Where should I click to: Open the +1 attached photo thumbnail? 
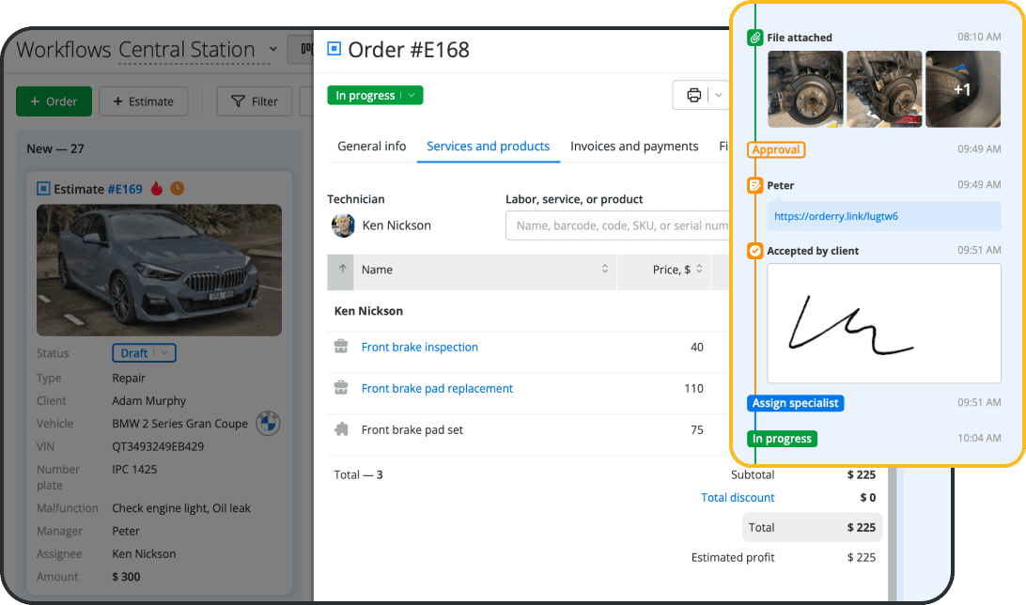962,89
